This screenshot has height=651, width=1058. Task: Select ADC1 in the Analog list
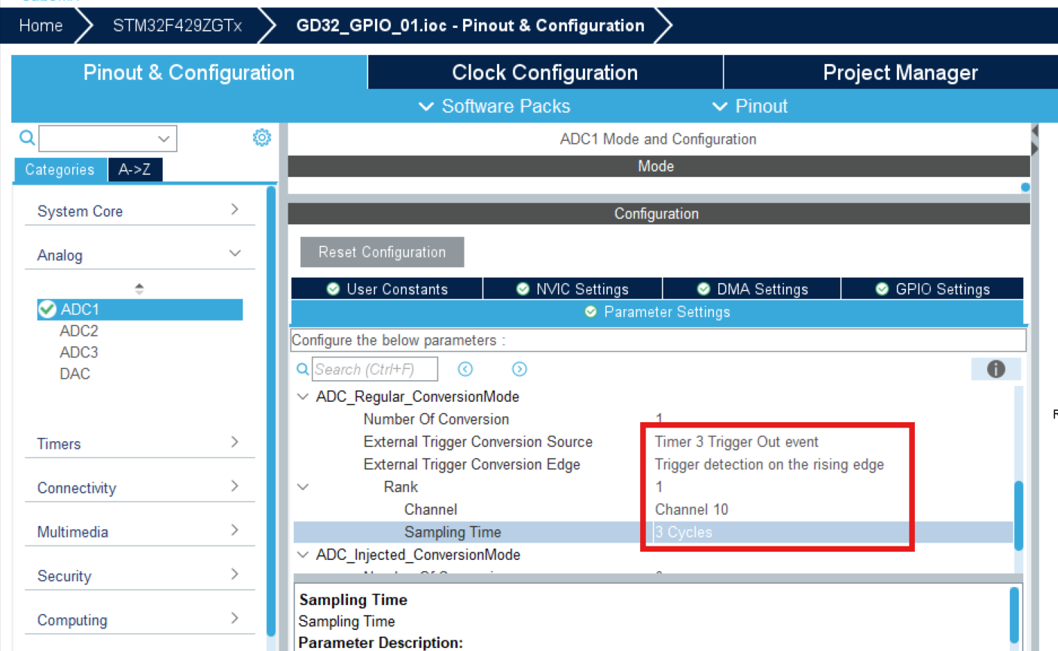tap(140, 309)
